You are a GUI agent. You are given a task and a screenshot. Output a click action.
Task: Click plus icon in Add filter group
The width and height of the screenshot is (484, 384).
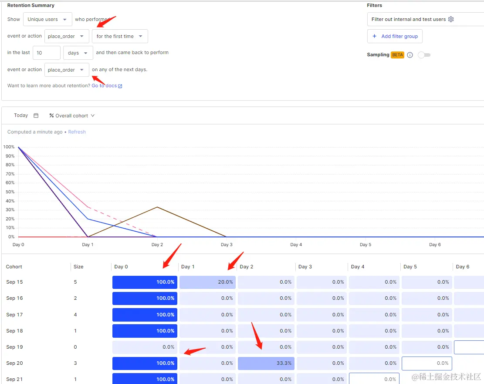374,36
